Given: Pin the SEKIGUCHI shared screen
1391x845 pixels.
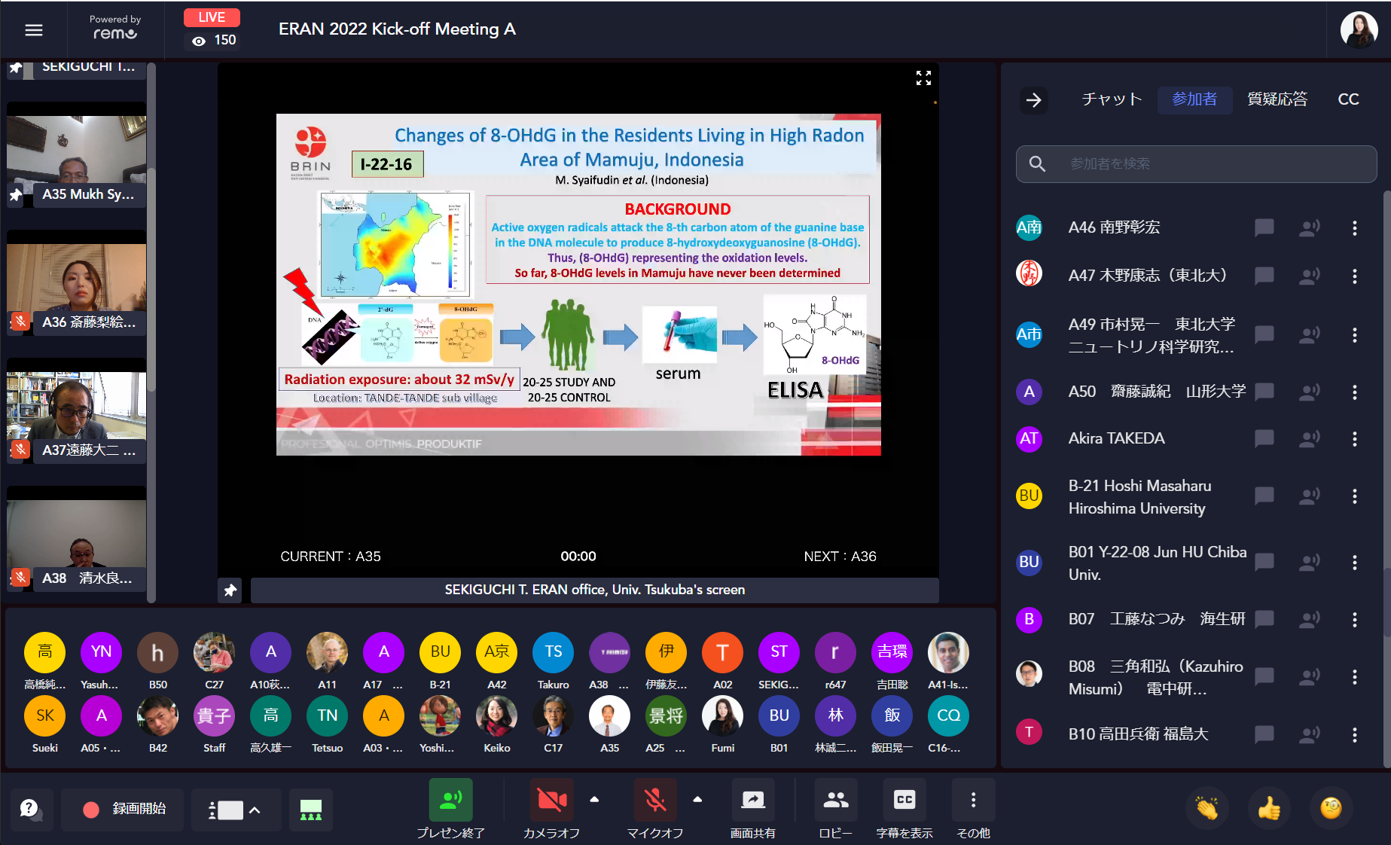Looking at the screenshot, I should (x=230, y=590).
